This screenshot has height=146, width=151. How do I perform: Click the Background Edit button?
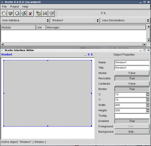132,132
